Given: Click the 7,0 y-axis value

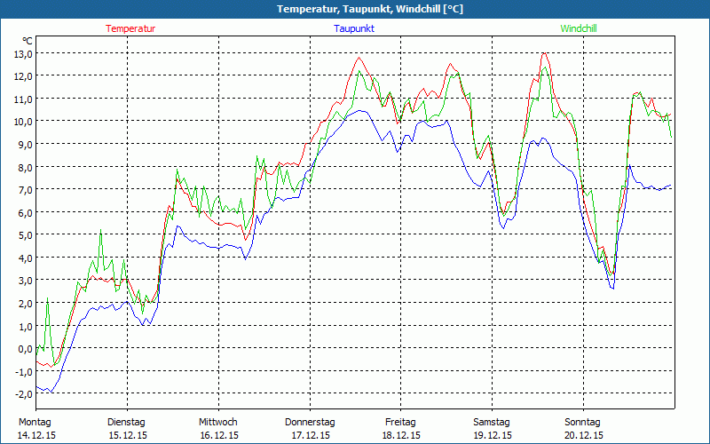Looking at the screenshot, I should pos(25,190).
